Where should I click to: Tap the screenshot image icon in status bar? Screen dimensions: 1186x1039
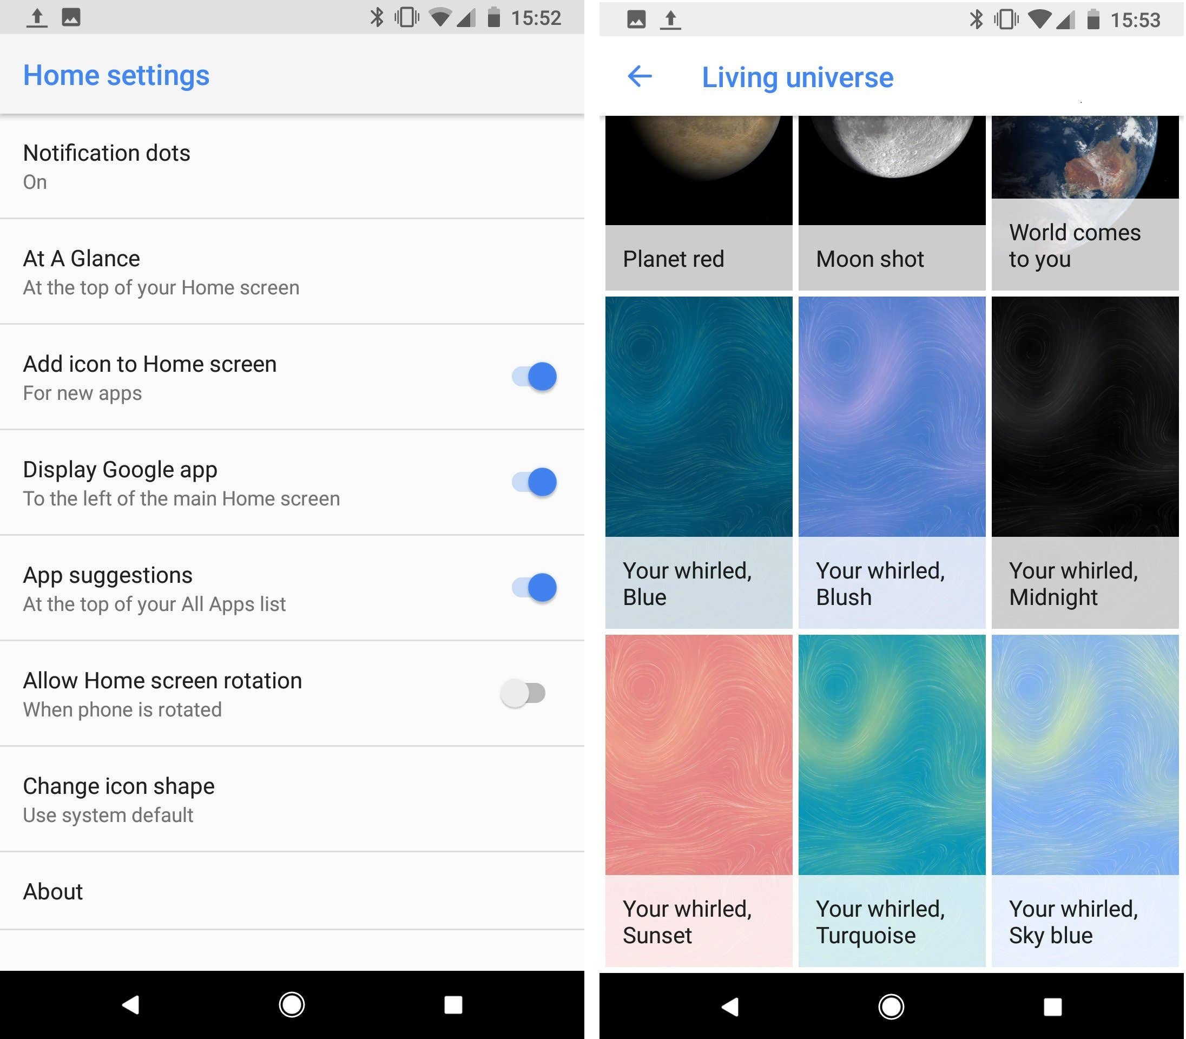tap(71, 17)
